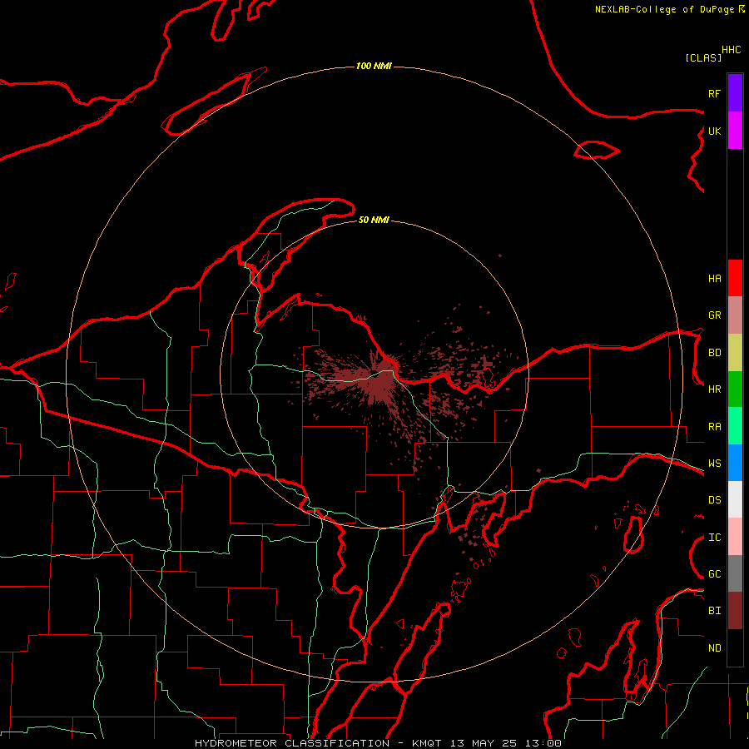Select the GR pinkish legend color block
Viewport: 749px width, 749px height.
click(735, 315)
